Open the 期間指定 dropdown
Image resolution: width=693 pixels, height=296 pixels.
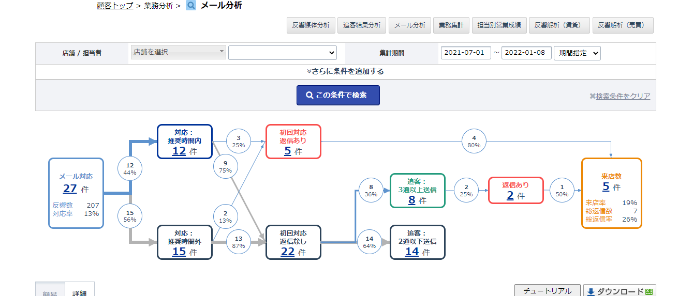pyautogui.click(x=577, y=53)
